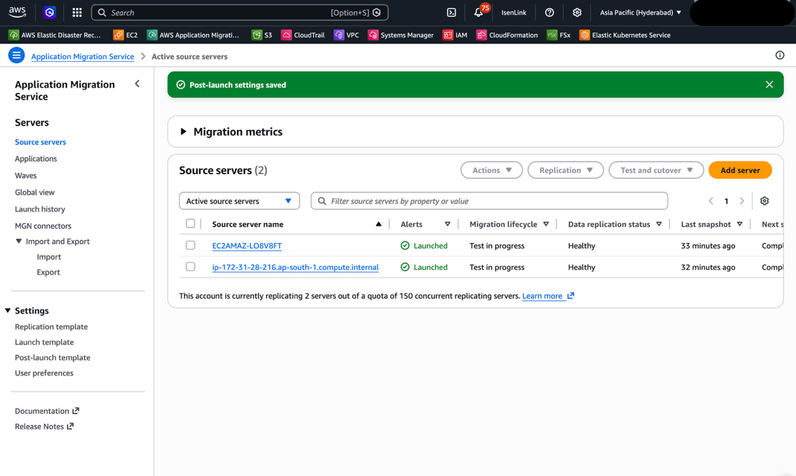Open Launch history in sidebar
The image size is (796, 476).
[x=40, y=209]
